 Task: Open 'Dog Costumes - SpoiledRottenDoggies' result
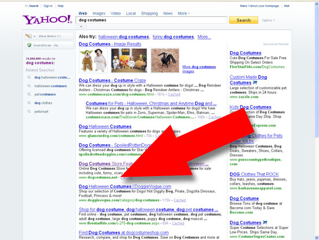coord(115,145)
